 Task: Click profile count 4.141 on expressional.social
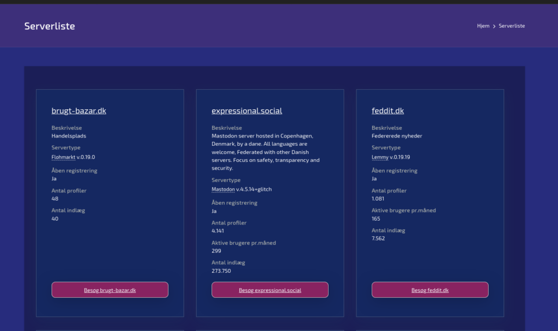click(x=218, y=231)
